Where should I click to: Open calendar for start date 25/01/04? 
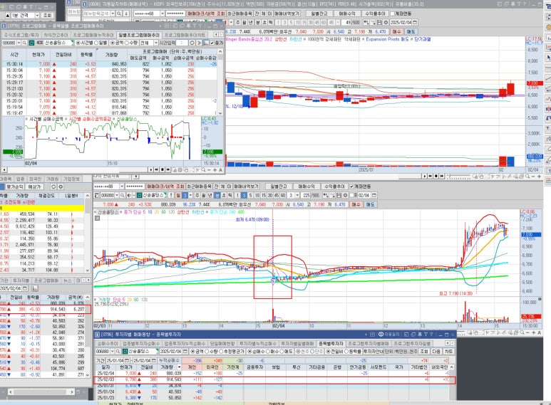[x=125, y=360]
